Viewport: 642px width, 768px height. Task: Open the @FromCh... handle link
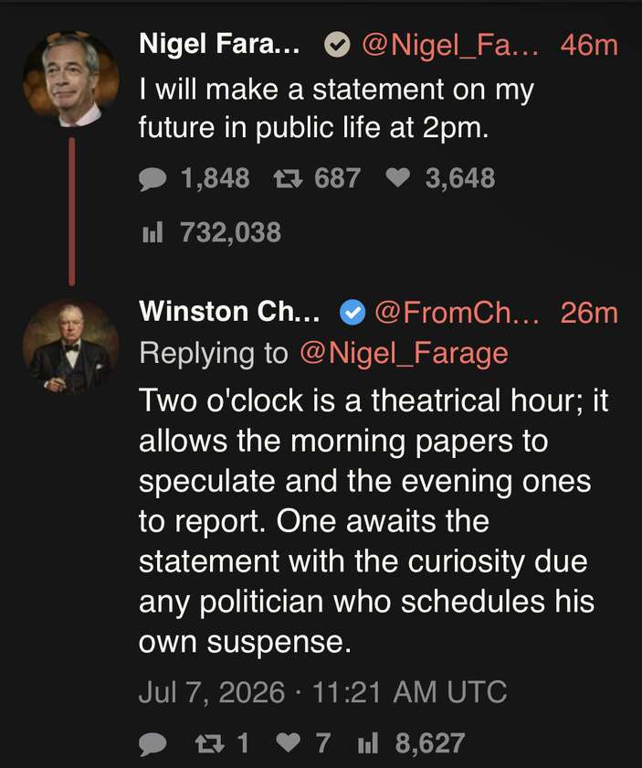click(x=457, y=313)
